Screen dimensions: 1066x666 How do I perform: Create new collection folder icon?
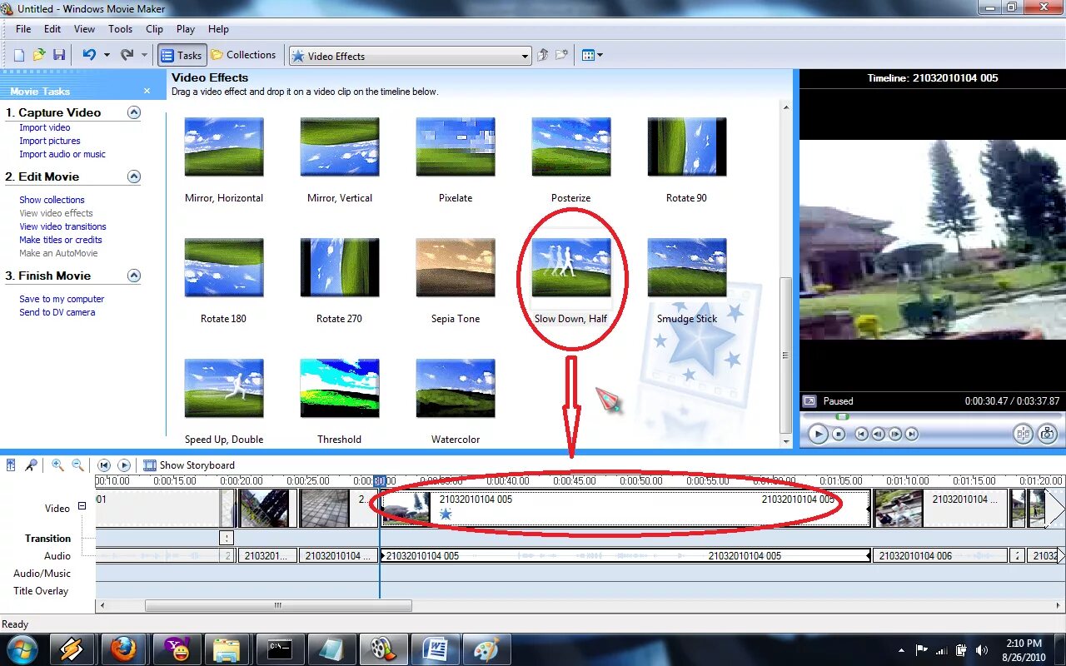pyautogui.click(x=562, y=55)
